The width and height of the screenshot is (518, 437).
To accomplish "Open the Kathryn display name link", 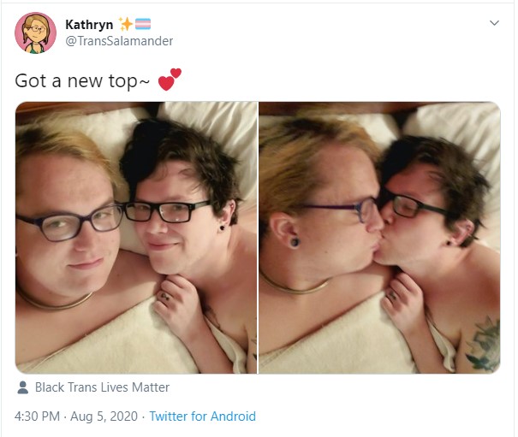I will [89, 25].
